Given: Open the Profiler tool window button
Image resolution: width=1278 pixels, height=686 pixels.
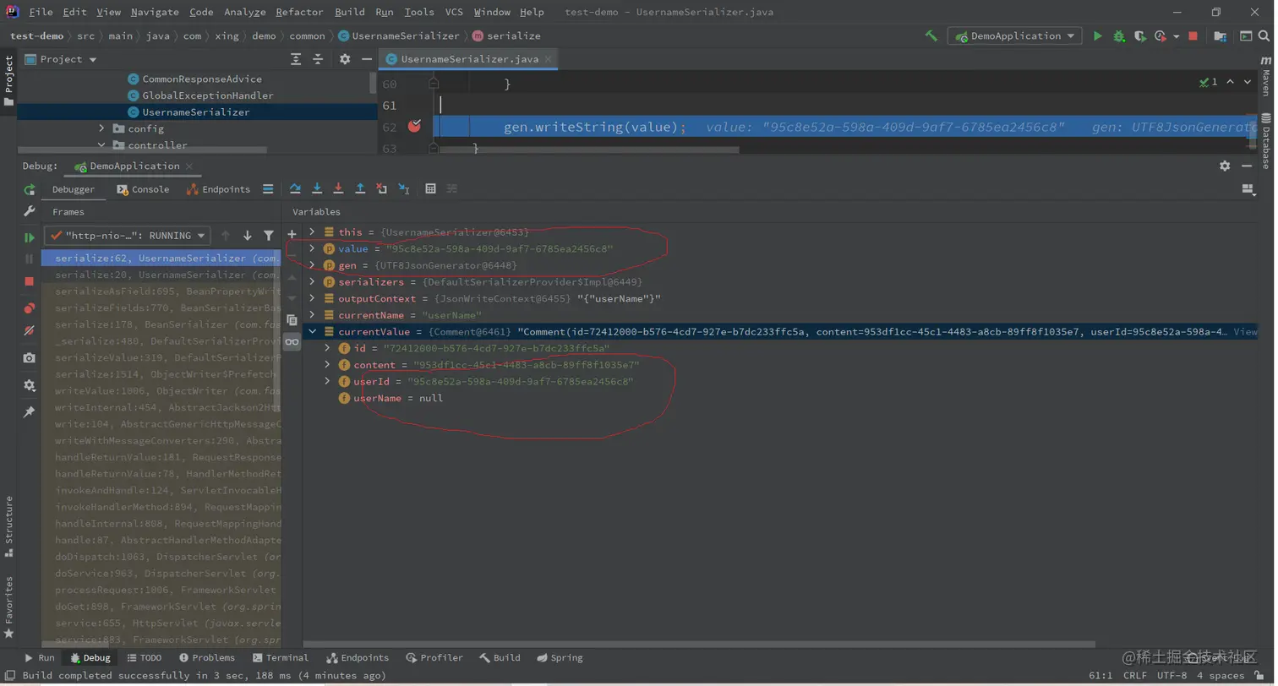Looking at the screenshot, I should (434, 658).
